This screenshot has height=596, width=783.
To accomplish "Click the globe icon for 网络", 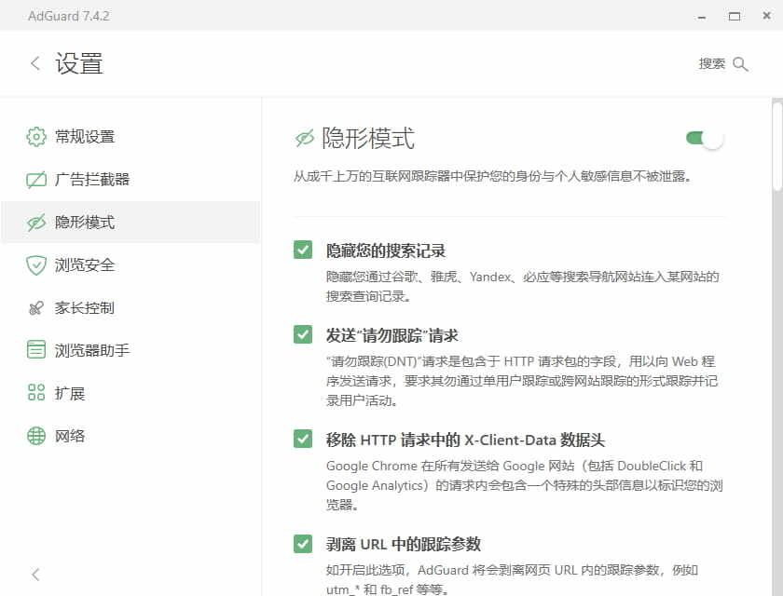I will coord(36,436).
